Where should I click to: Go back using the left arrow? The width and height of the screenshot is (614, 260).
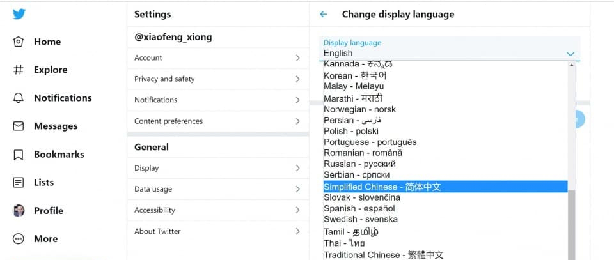tap(324, 14)
